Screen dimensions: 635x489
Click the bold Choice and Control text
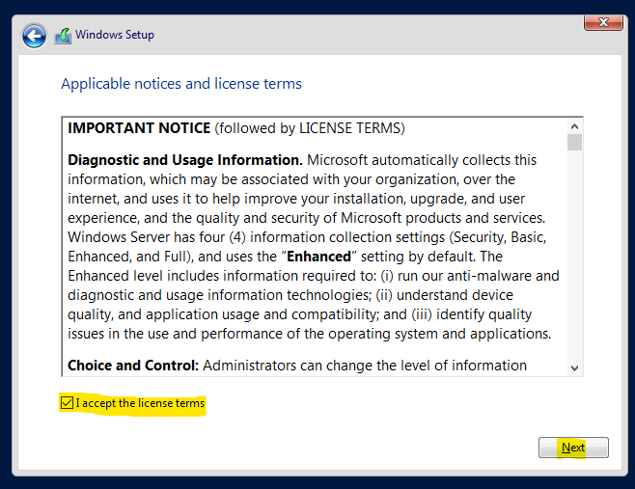133,366
